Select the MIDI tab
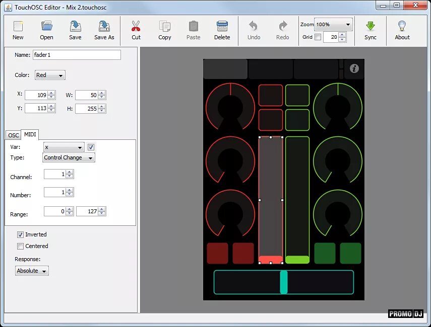The width and height of the screenshot is (431, 327). [x=30, y=134]
